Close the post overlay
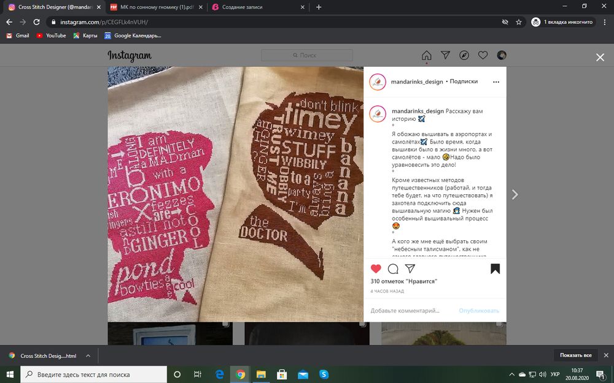 pyautogui.click(x=600, y=57)
